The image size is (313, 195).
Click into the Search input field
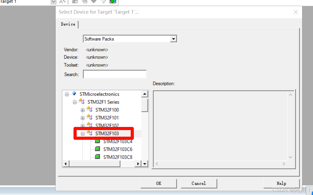pyautogui.click(x=115, y=74)
